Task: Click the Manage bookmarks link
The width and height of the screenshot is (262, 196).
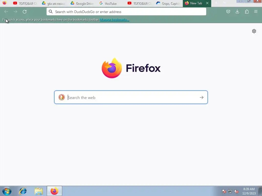Action: click(x=114, y=20)
